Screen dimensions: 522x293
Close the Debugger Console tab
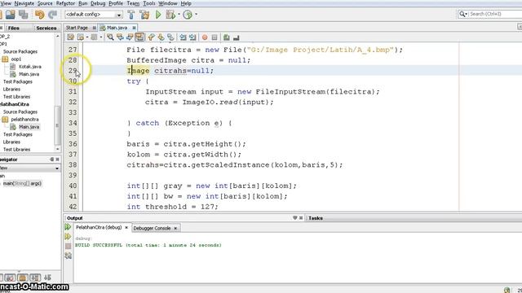pyautogui.click(x=175, y=228)
